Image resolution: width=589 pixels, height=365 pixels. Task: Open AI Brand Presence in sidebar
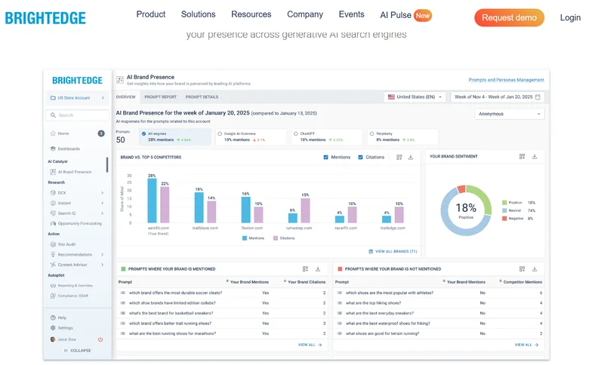click(71, 172)
